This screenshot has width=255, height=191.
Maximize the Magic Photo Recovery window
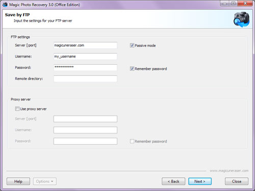pyautogui.click(x=233, y=4)
